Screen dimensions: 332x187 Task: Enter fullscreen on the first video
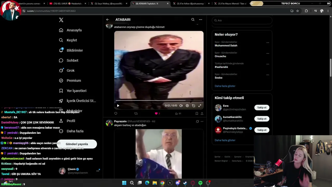200,106
